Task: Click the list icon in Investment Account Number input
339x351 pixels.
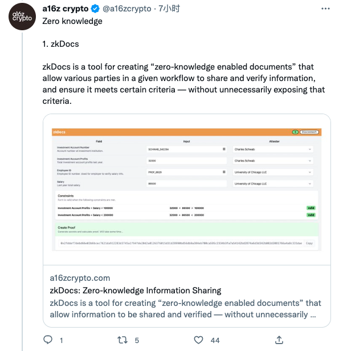Action: [x=224, y=149]
